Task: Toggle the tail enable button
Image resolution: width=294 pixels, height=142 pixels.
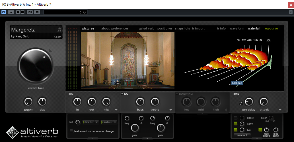Action: (x=235, y=130)
